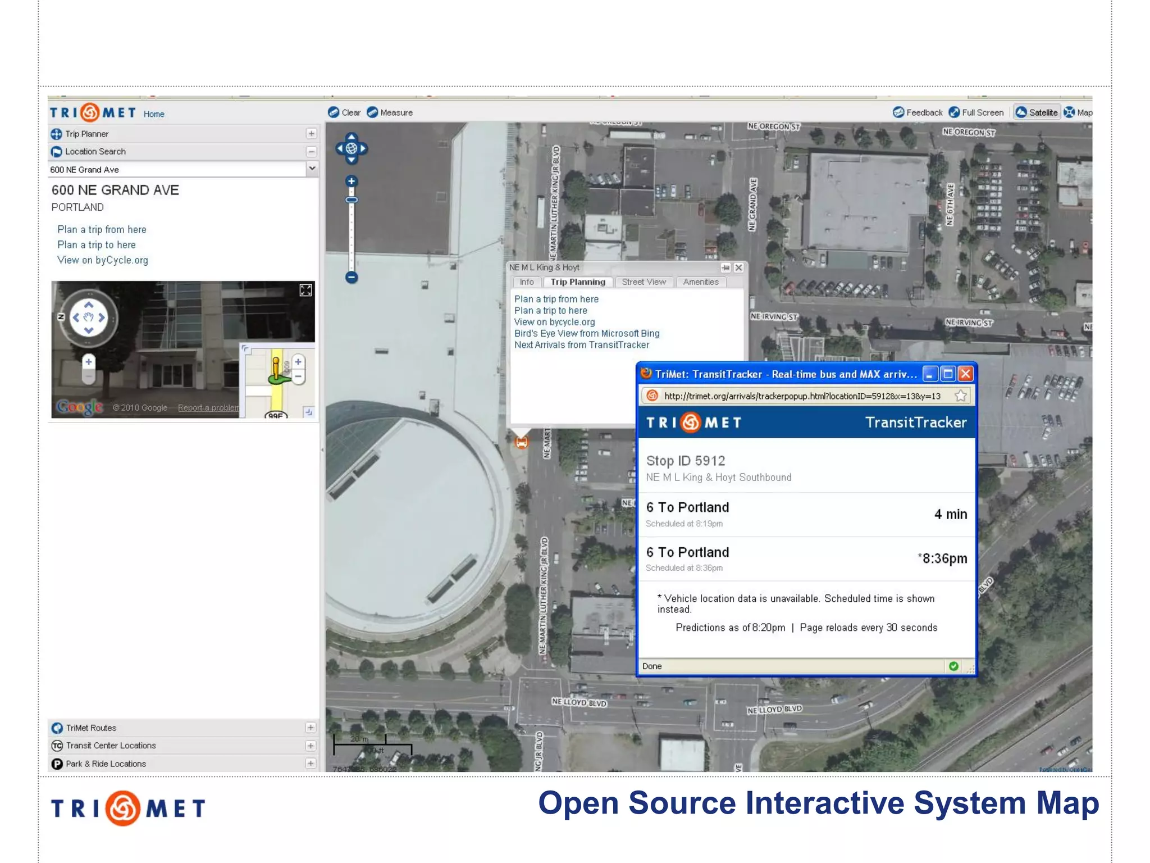The height and width of the screenshot is (863, 1150).
Task: Minimize the TransitTracker window
Action: coord(930,374)
